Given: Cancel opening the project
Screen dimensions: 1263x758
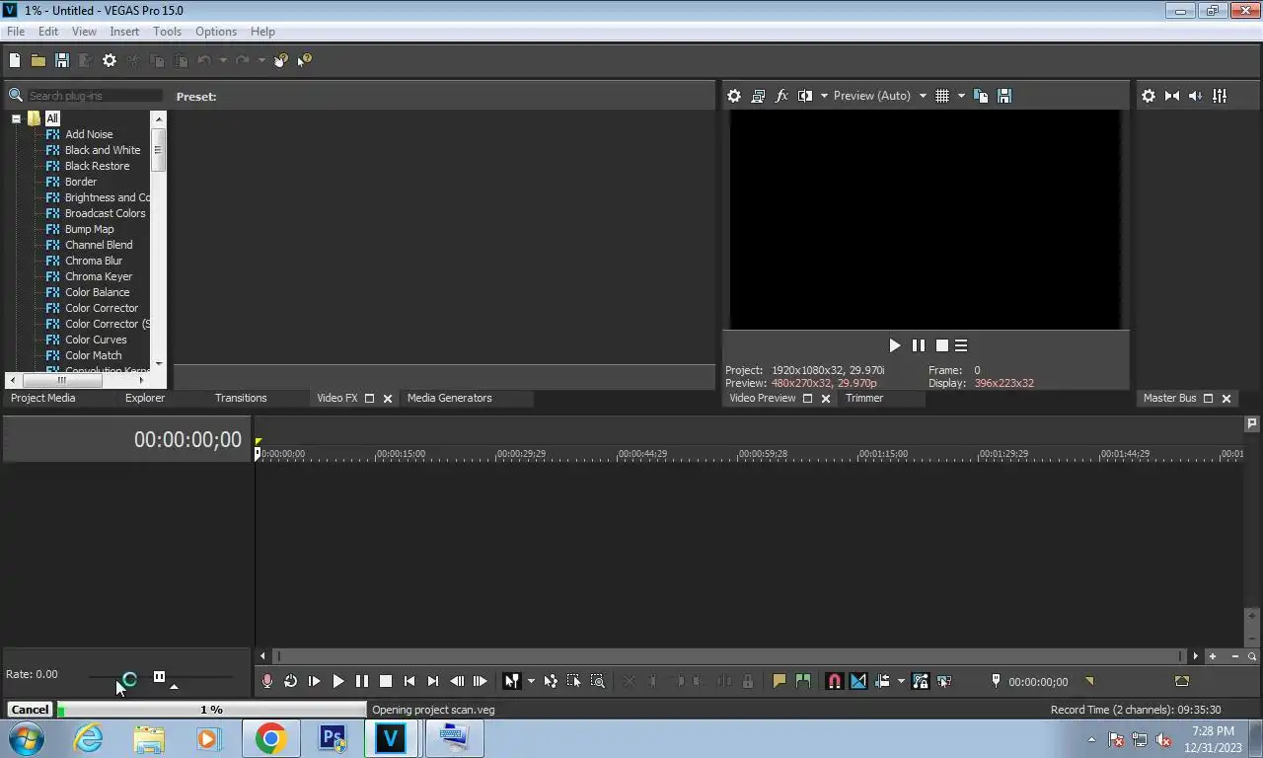Looking at the screenshot, I should tap(30, 710).
